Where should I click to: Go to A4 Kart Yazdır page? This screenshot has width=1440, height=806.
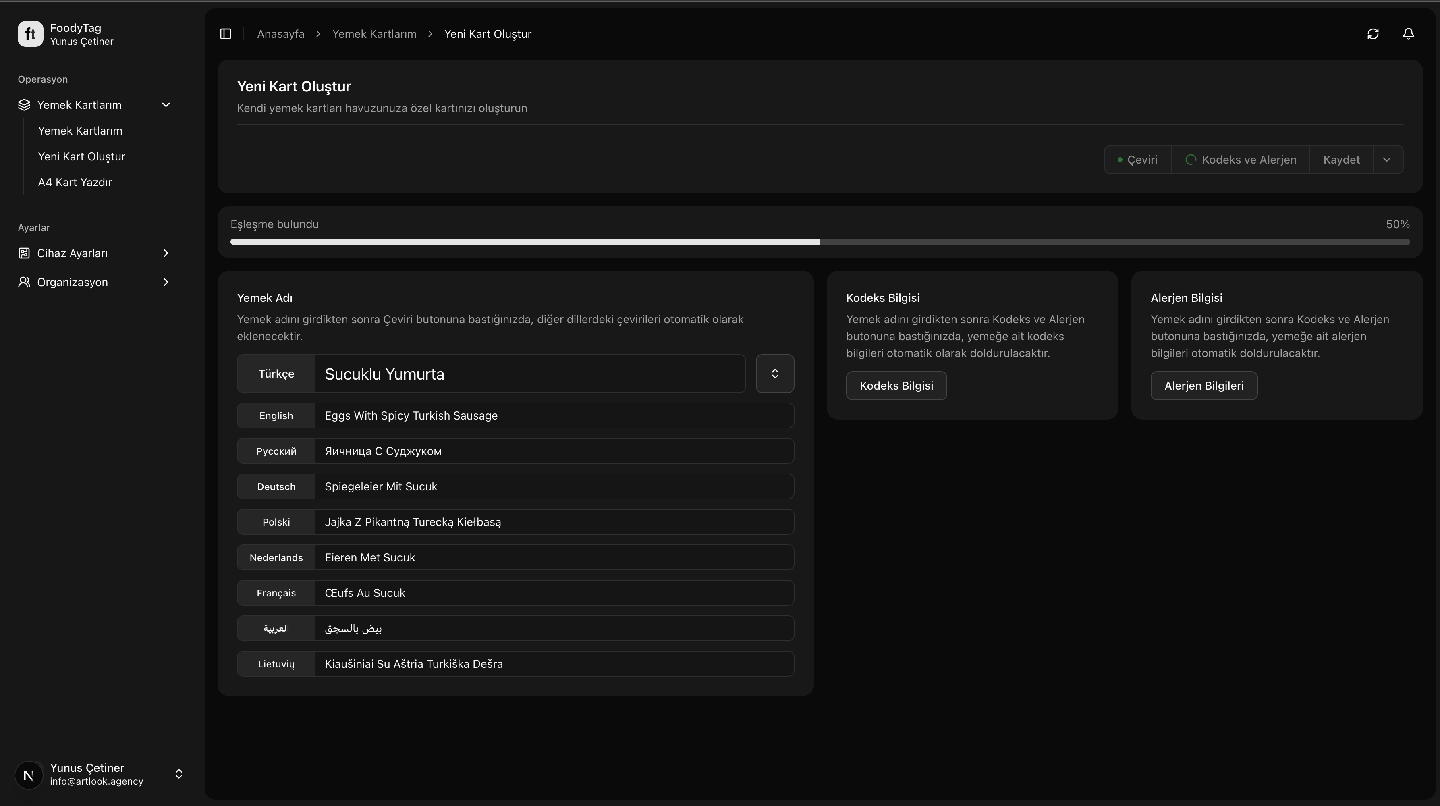75,182
